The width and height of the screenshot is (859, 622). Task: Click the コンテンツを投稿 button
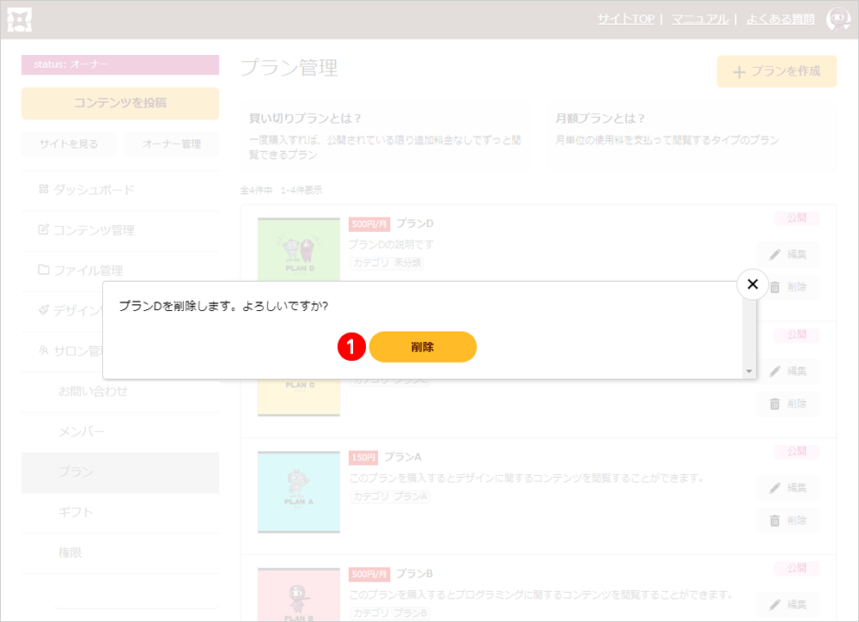(120, 103)
